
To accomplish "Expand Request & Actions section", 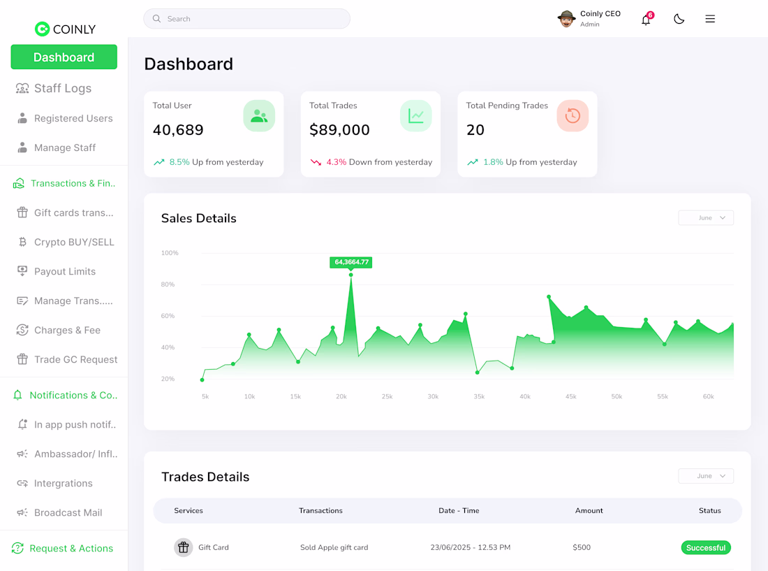I will [x=71, y=548].
